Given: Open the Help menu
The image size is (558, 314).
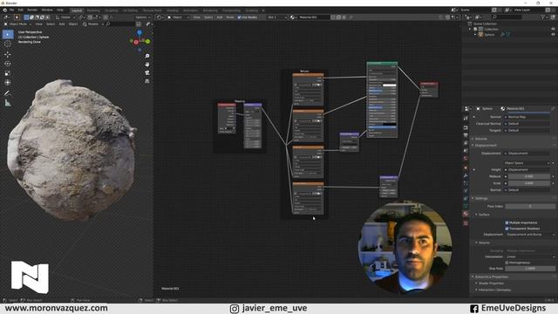Looking at the screenshot, I should (60, 10).
